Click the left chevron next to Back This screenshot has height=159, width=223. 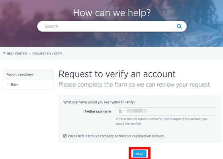(x=8, y=84)
